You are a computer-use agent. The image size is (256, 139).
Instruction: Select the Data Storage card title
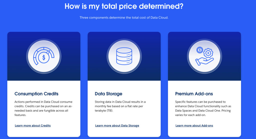(108, 94)
